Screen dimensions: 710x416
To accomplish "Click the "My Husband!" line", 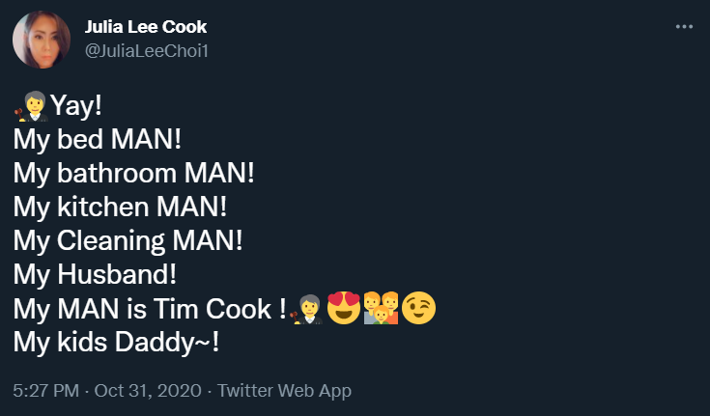I will tap(94, 274).
